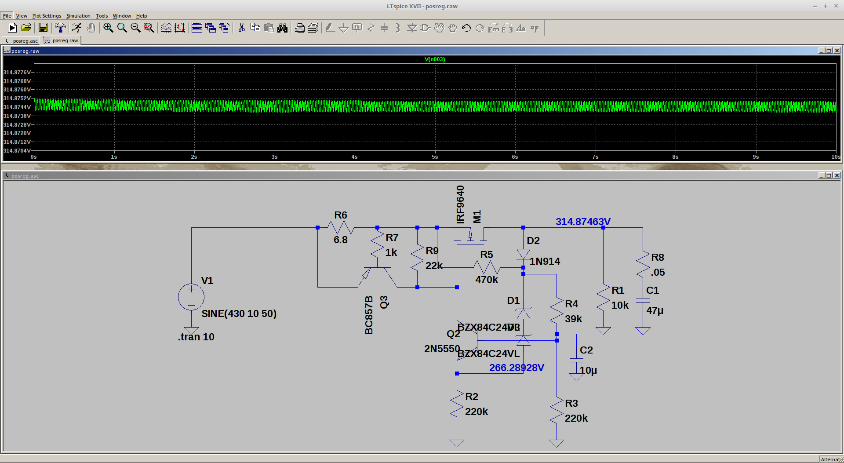Click the IRF9640 part label
The image size is (844, 463).
[x=460, y=204]
